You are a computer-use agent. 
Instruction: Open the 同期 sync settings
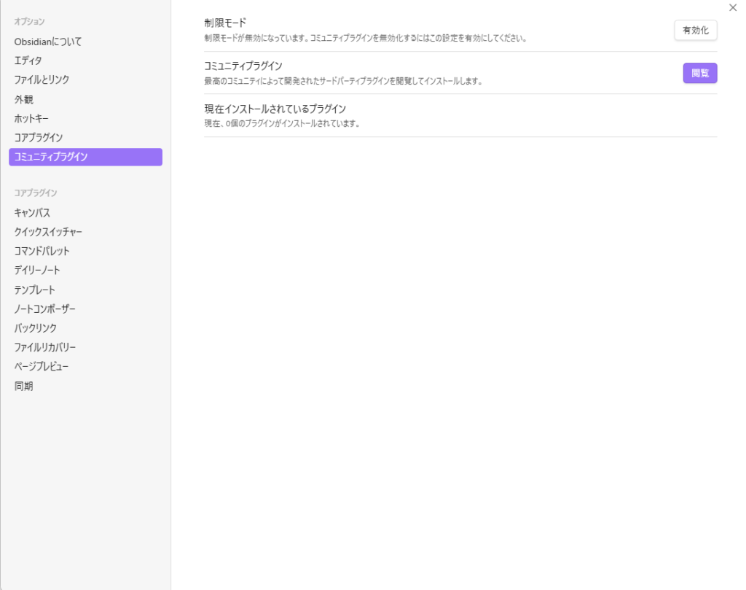24,386
